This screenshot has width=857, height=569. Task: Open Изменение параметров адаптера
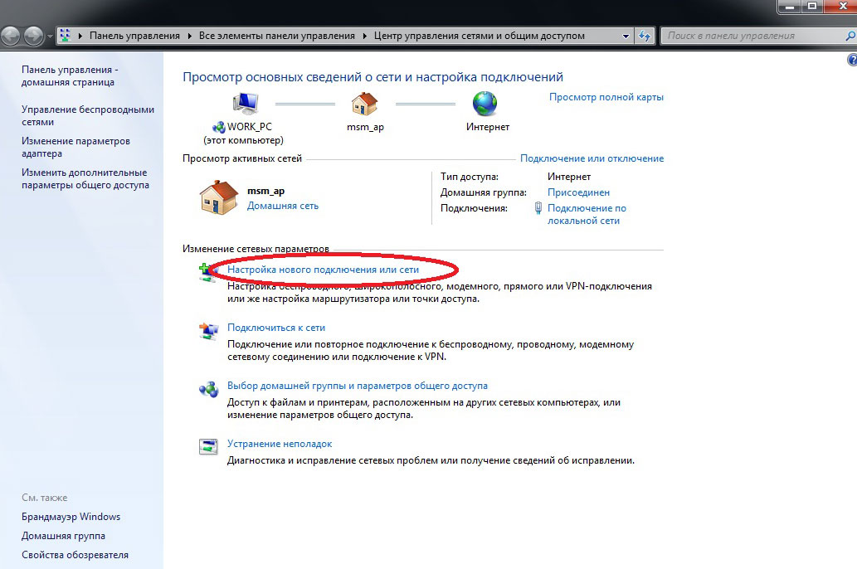coord(75,147)
